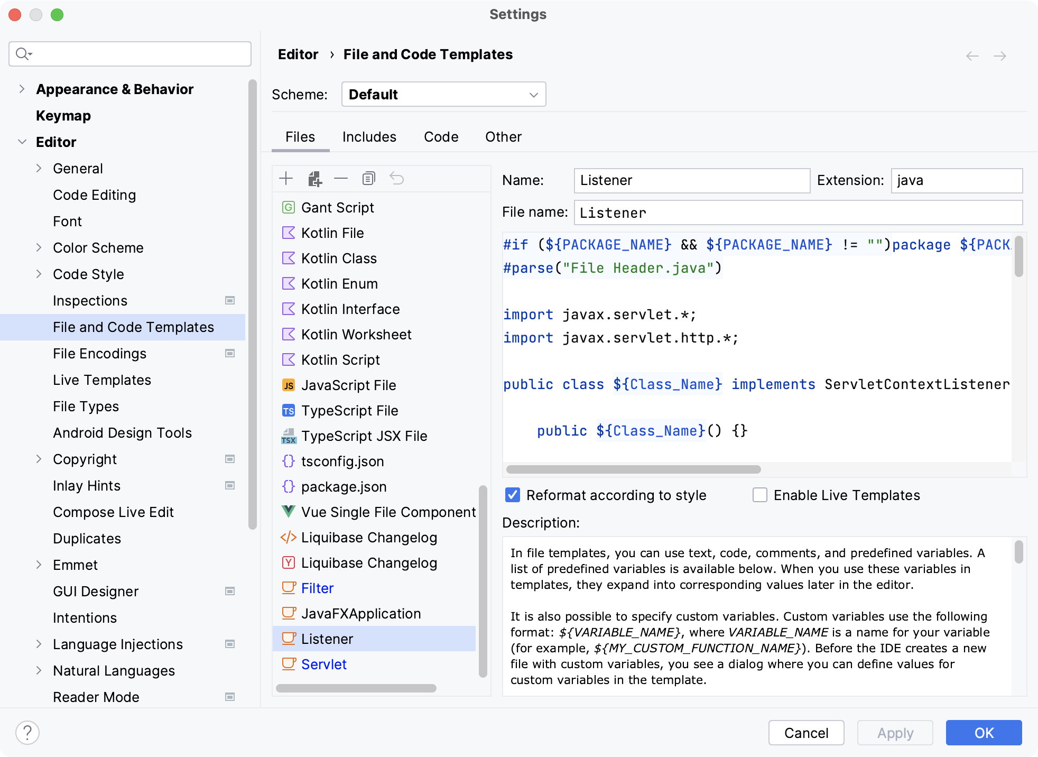Remove the Listener template with minus icon

(x=341, y=178)
